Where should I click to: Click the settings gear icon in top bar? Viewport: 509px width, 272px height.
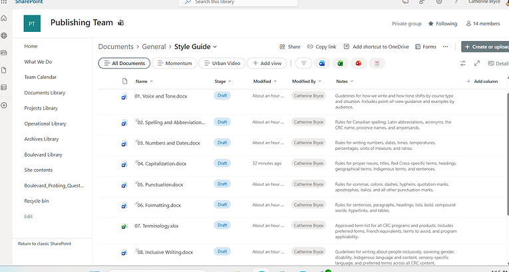tap(439, 1)
